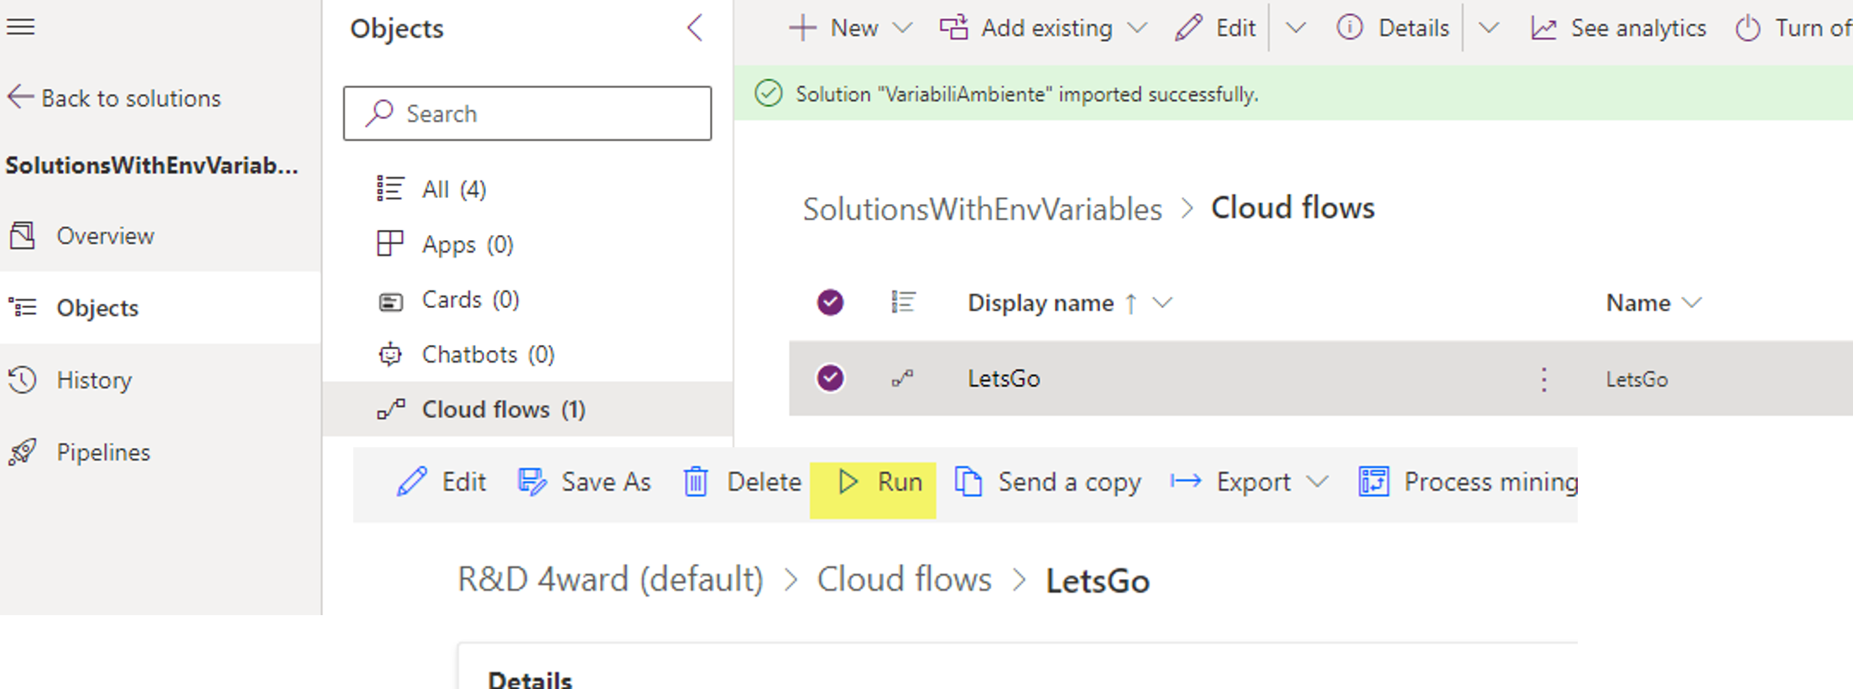This screenshot has height=689, width=1853.
Task: Click the Process mining icon
Action: 1374,482
